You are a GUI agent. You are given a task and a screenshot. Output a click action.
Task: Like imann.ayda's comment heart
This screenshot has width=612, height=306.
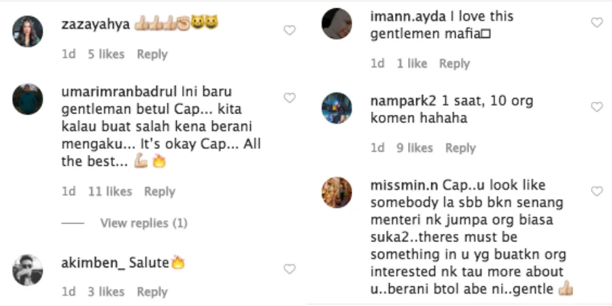point(596,22)
